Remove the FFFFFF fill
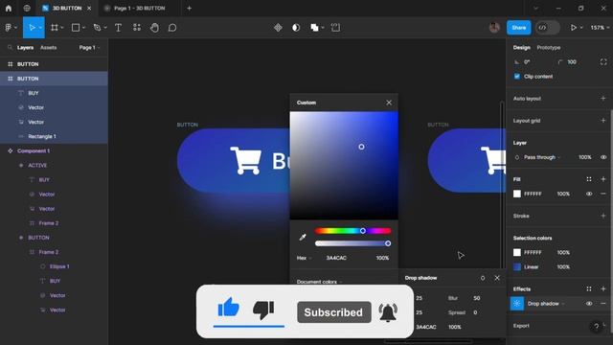 [603, 194]
